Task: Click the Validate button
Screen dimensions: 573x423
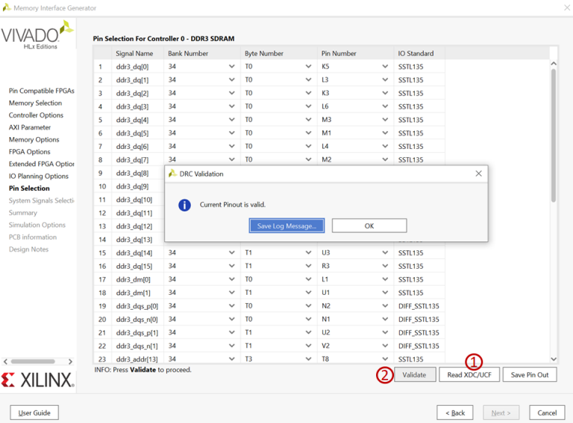Action: click(x=414, y=375)
